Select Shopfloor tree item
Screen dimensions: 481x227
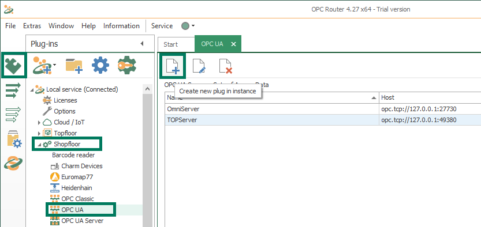point(67,144)
